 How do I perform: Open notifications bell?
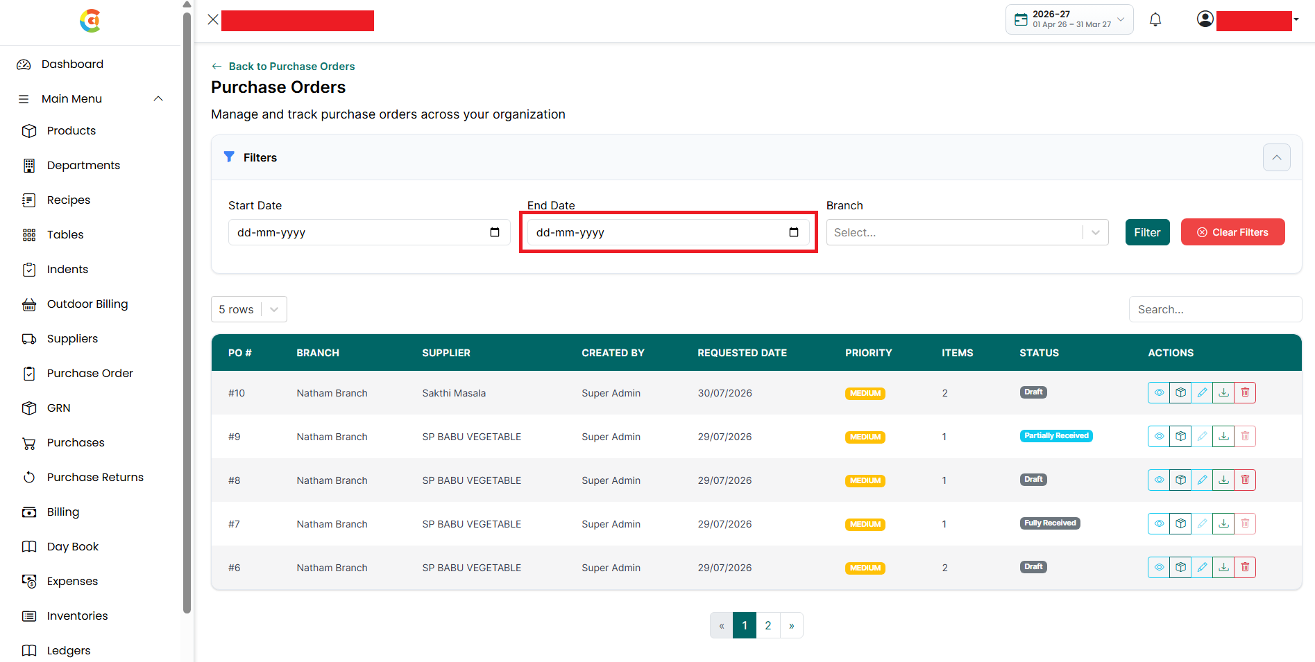click(1155, 20)
